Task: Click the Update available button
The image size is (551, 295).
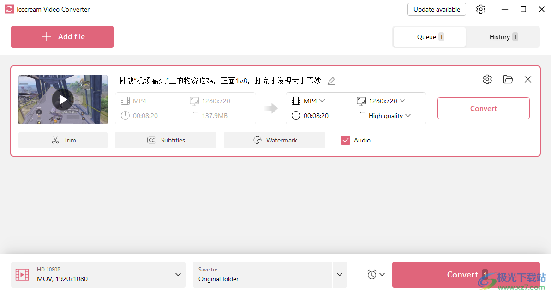Action: point(436,9)
